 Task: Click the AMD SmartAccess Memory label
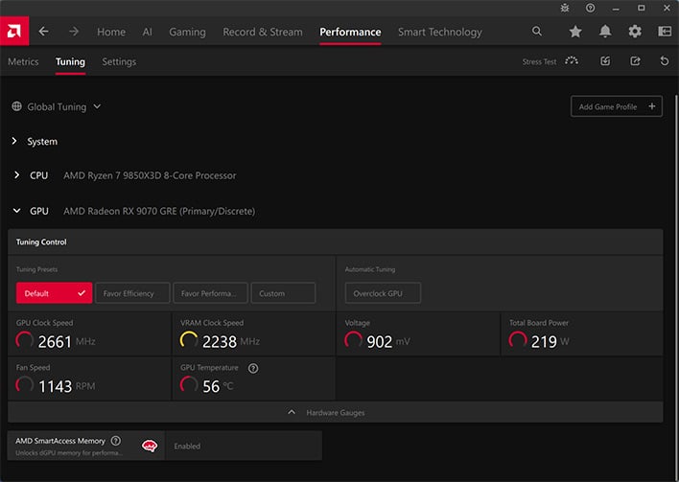coord(60,441)
